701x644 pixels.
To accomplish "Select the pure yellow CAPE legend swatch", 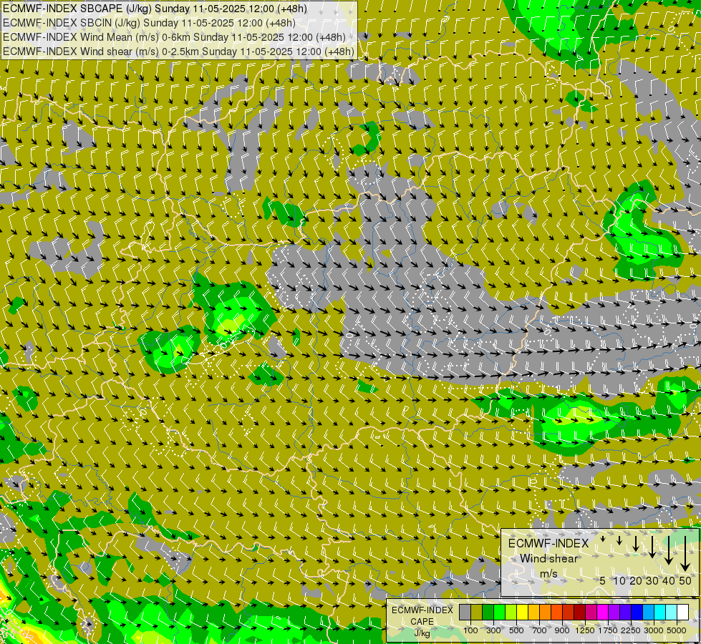I will point(522,613).
